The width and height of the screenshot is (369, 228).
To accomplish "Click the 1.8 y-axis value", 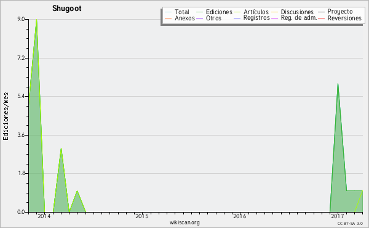I will pos(21,173).
